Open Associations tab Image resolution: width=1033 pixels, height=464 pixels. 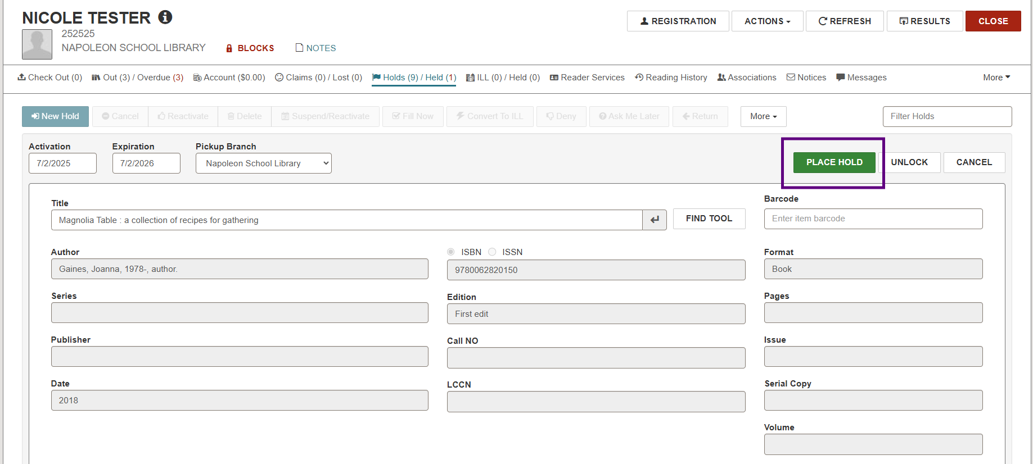tap(747, 78)
